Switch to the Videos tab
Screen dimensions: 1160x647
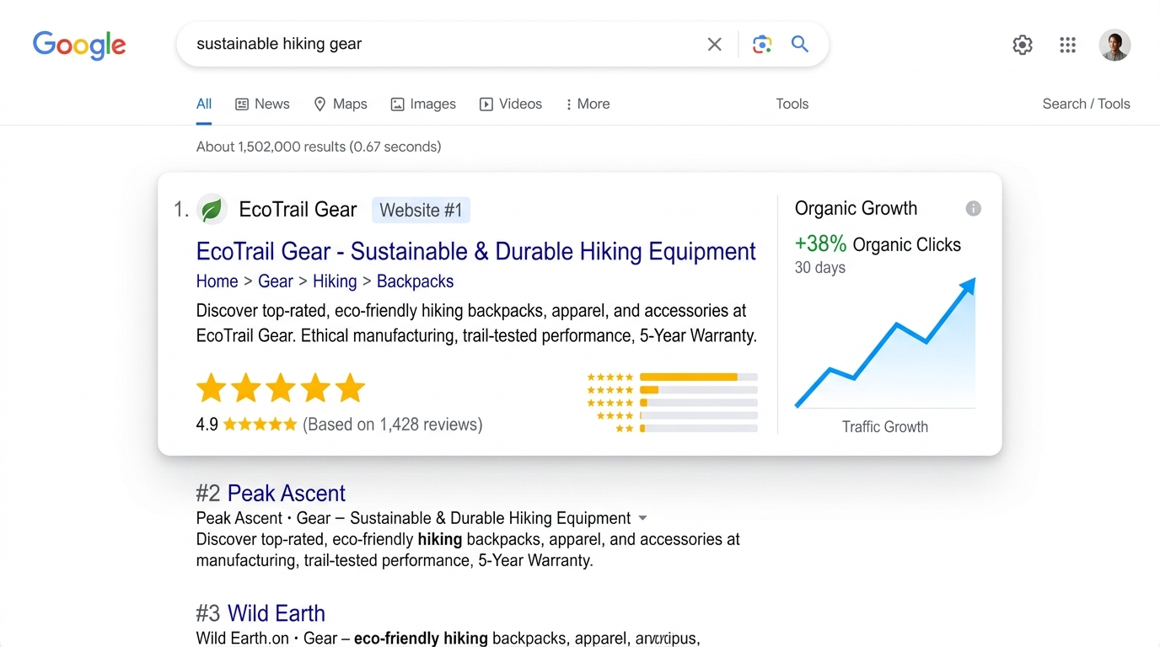(x=511, y=104)
